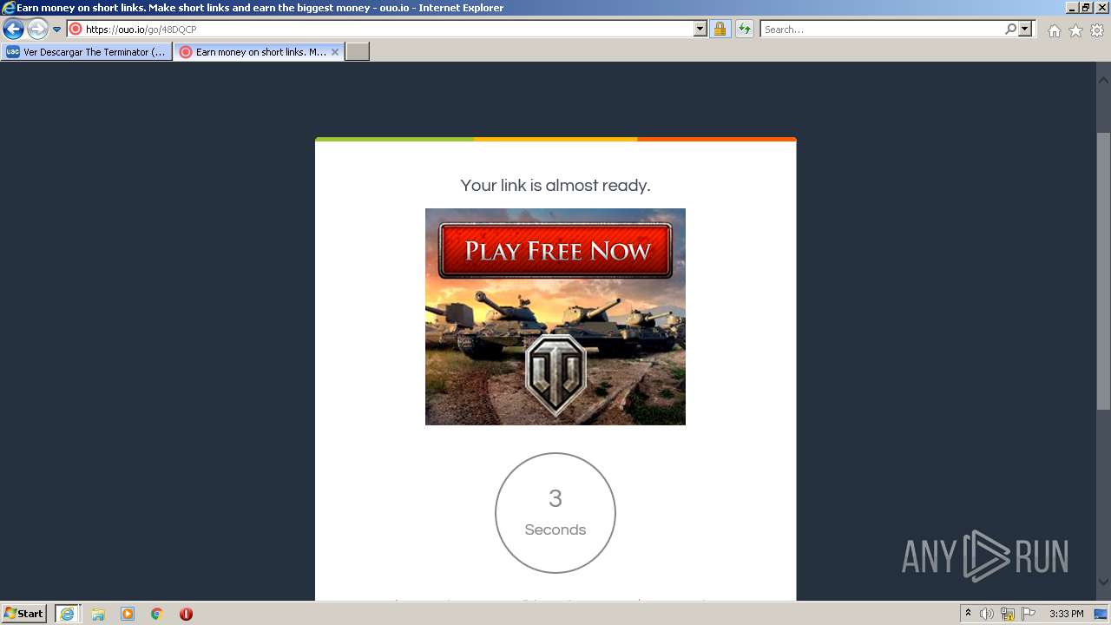Close the Earn money on short links tab
Viewport: 1111px width, 625px height.
pyautogui.click(x=335, y=52)
